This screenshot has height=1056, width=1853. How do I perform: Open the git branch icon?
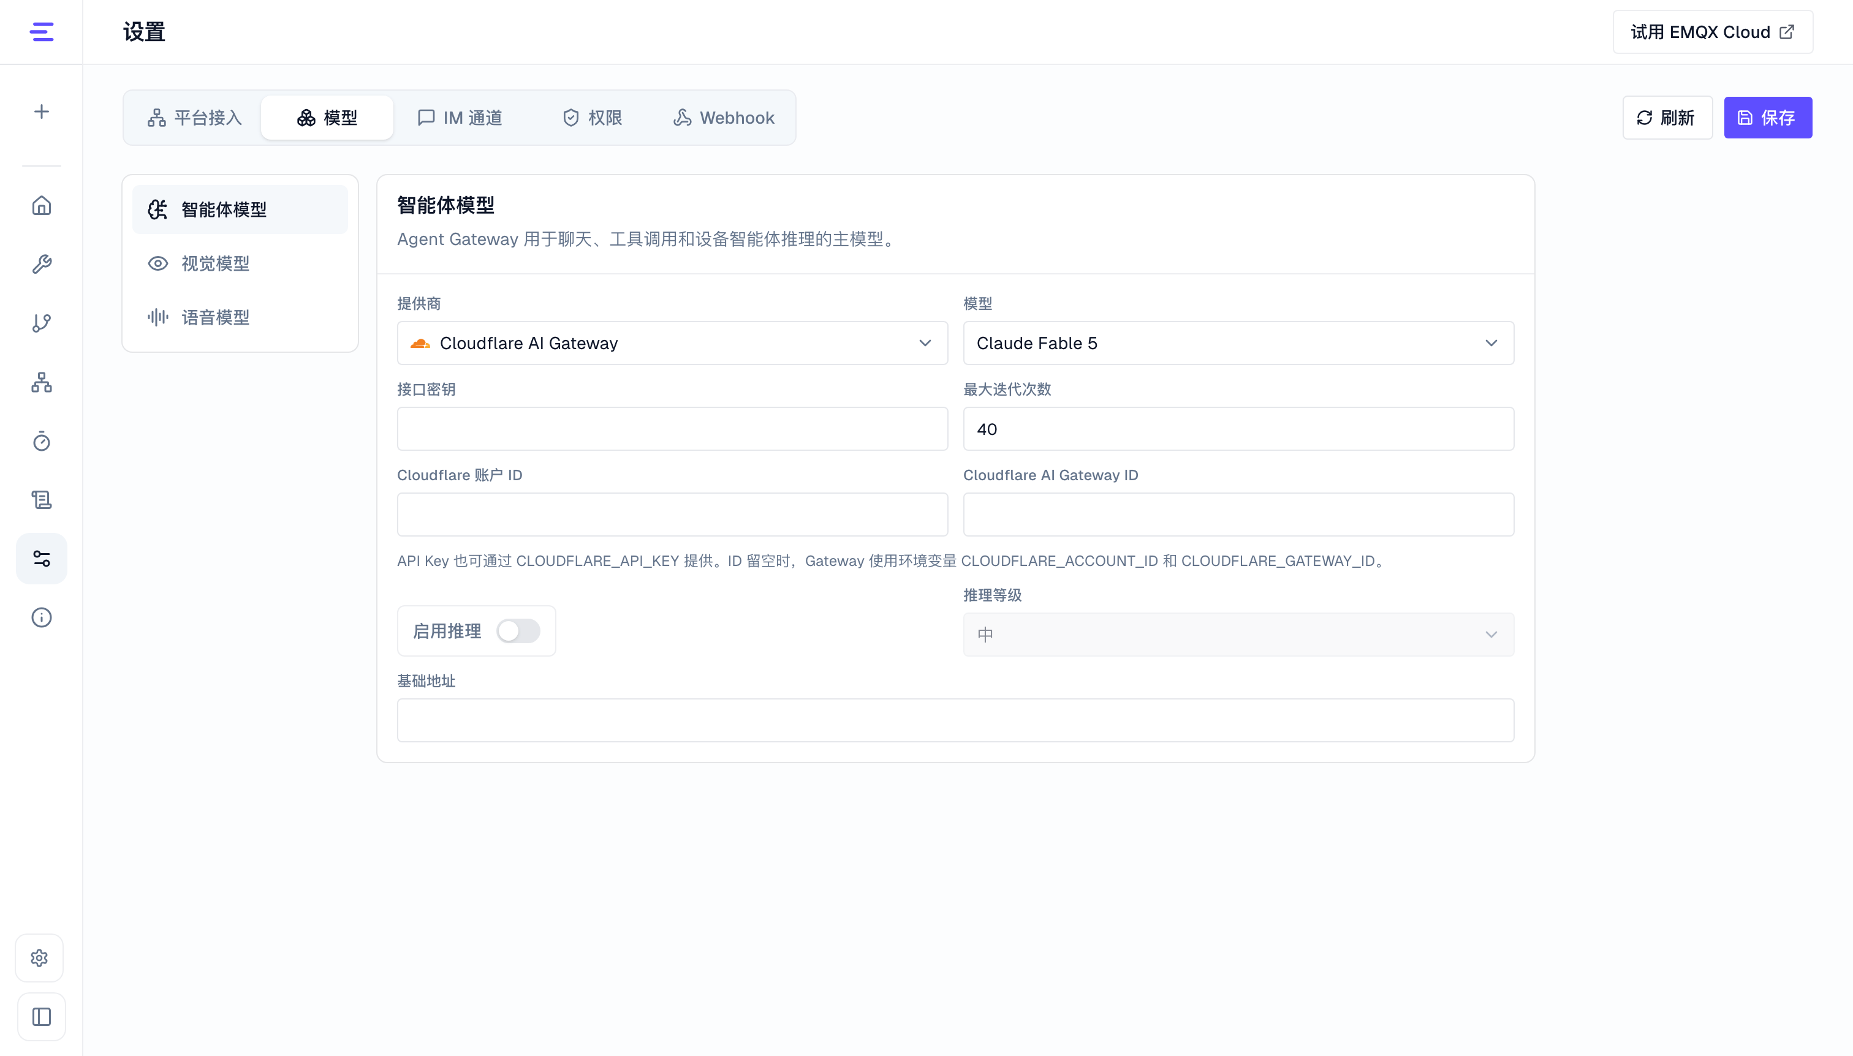[41, 323]
